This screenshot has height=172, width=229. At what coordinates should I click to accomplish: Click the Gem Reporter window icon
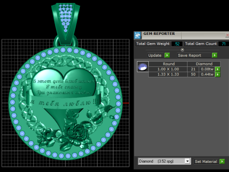137,35
